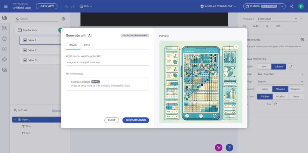Add a new route param plus icon
Screen dimensions: 308x153
click(x=302, y=40)
